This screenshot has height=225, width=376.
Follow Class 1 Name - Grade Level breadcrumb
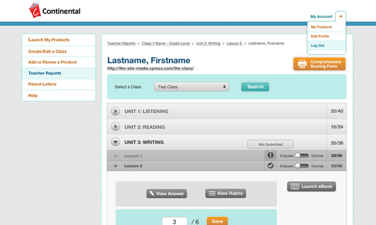point(165,43)
